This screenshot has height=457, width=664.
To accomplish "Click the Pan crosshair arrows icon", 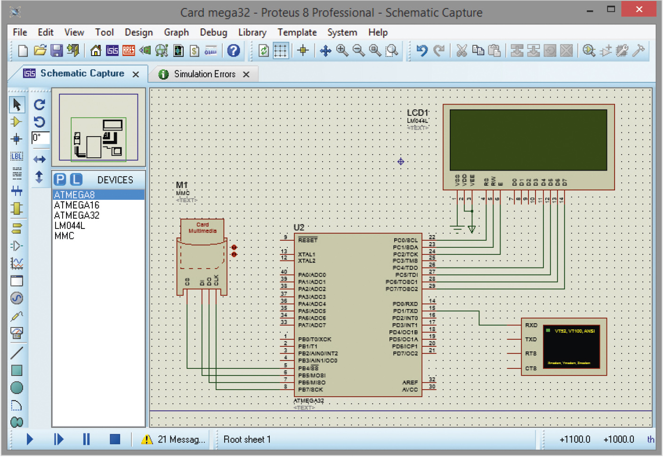I will click(x=325, y=50).
